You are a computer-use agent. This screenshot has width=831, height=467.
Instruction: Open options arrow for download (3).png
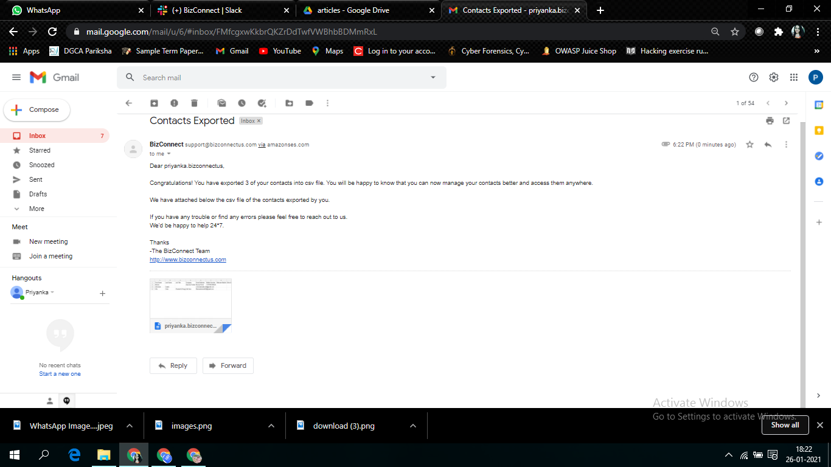pyautogui.click(x=413, y=426)
